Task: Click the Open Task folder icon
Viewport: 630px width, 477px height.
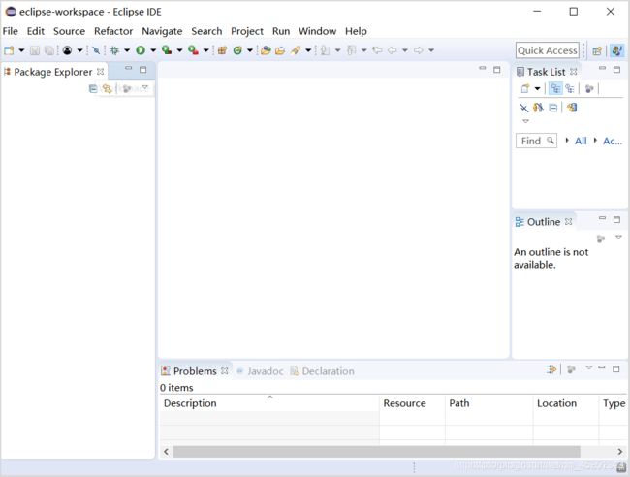Action: click(280, 50)
